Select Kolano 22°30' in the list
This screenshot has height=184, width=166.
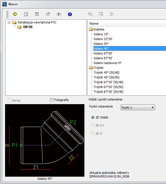coord(103,39)
